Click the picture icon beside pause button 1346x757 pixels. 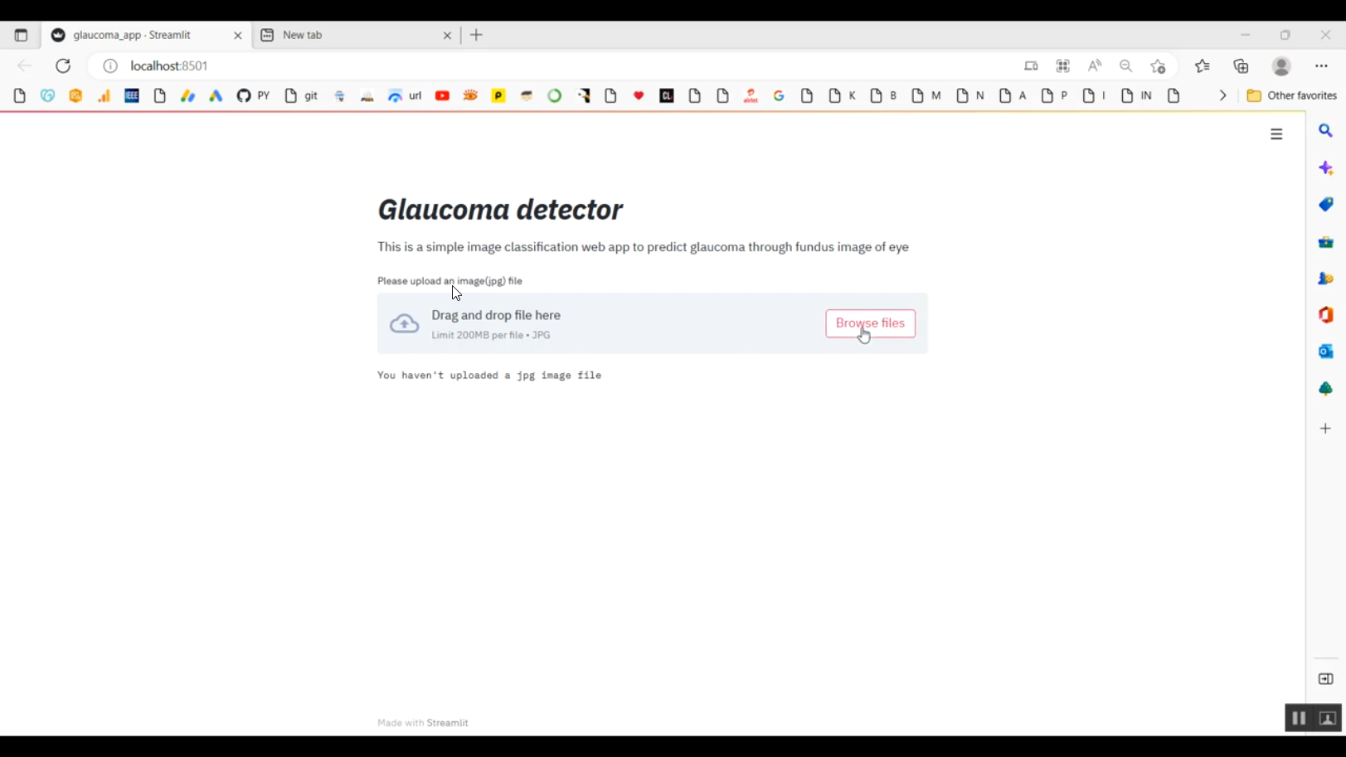[x=1328, y=719]
